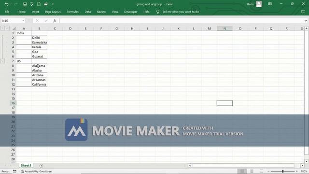The width and height of the screenshot is (309, 174).
Task: Click the horizontal scrollbar left arrow
Action: (190, 166)
